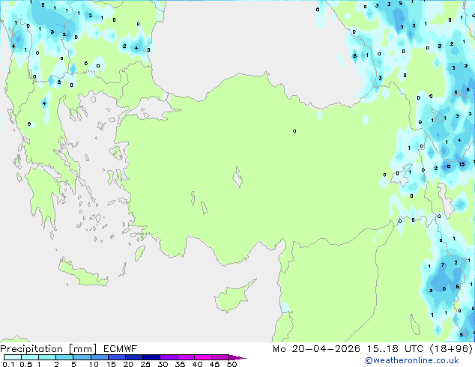Click the 40–45 mm magenta legend swatch
The width and height of the screenshot is (475, 367).
click(x=203, y=357)
